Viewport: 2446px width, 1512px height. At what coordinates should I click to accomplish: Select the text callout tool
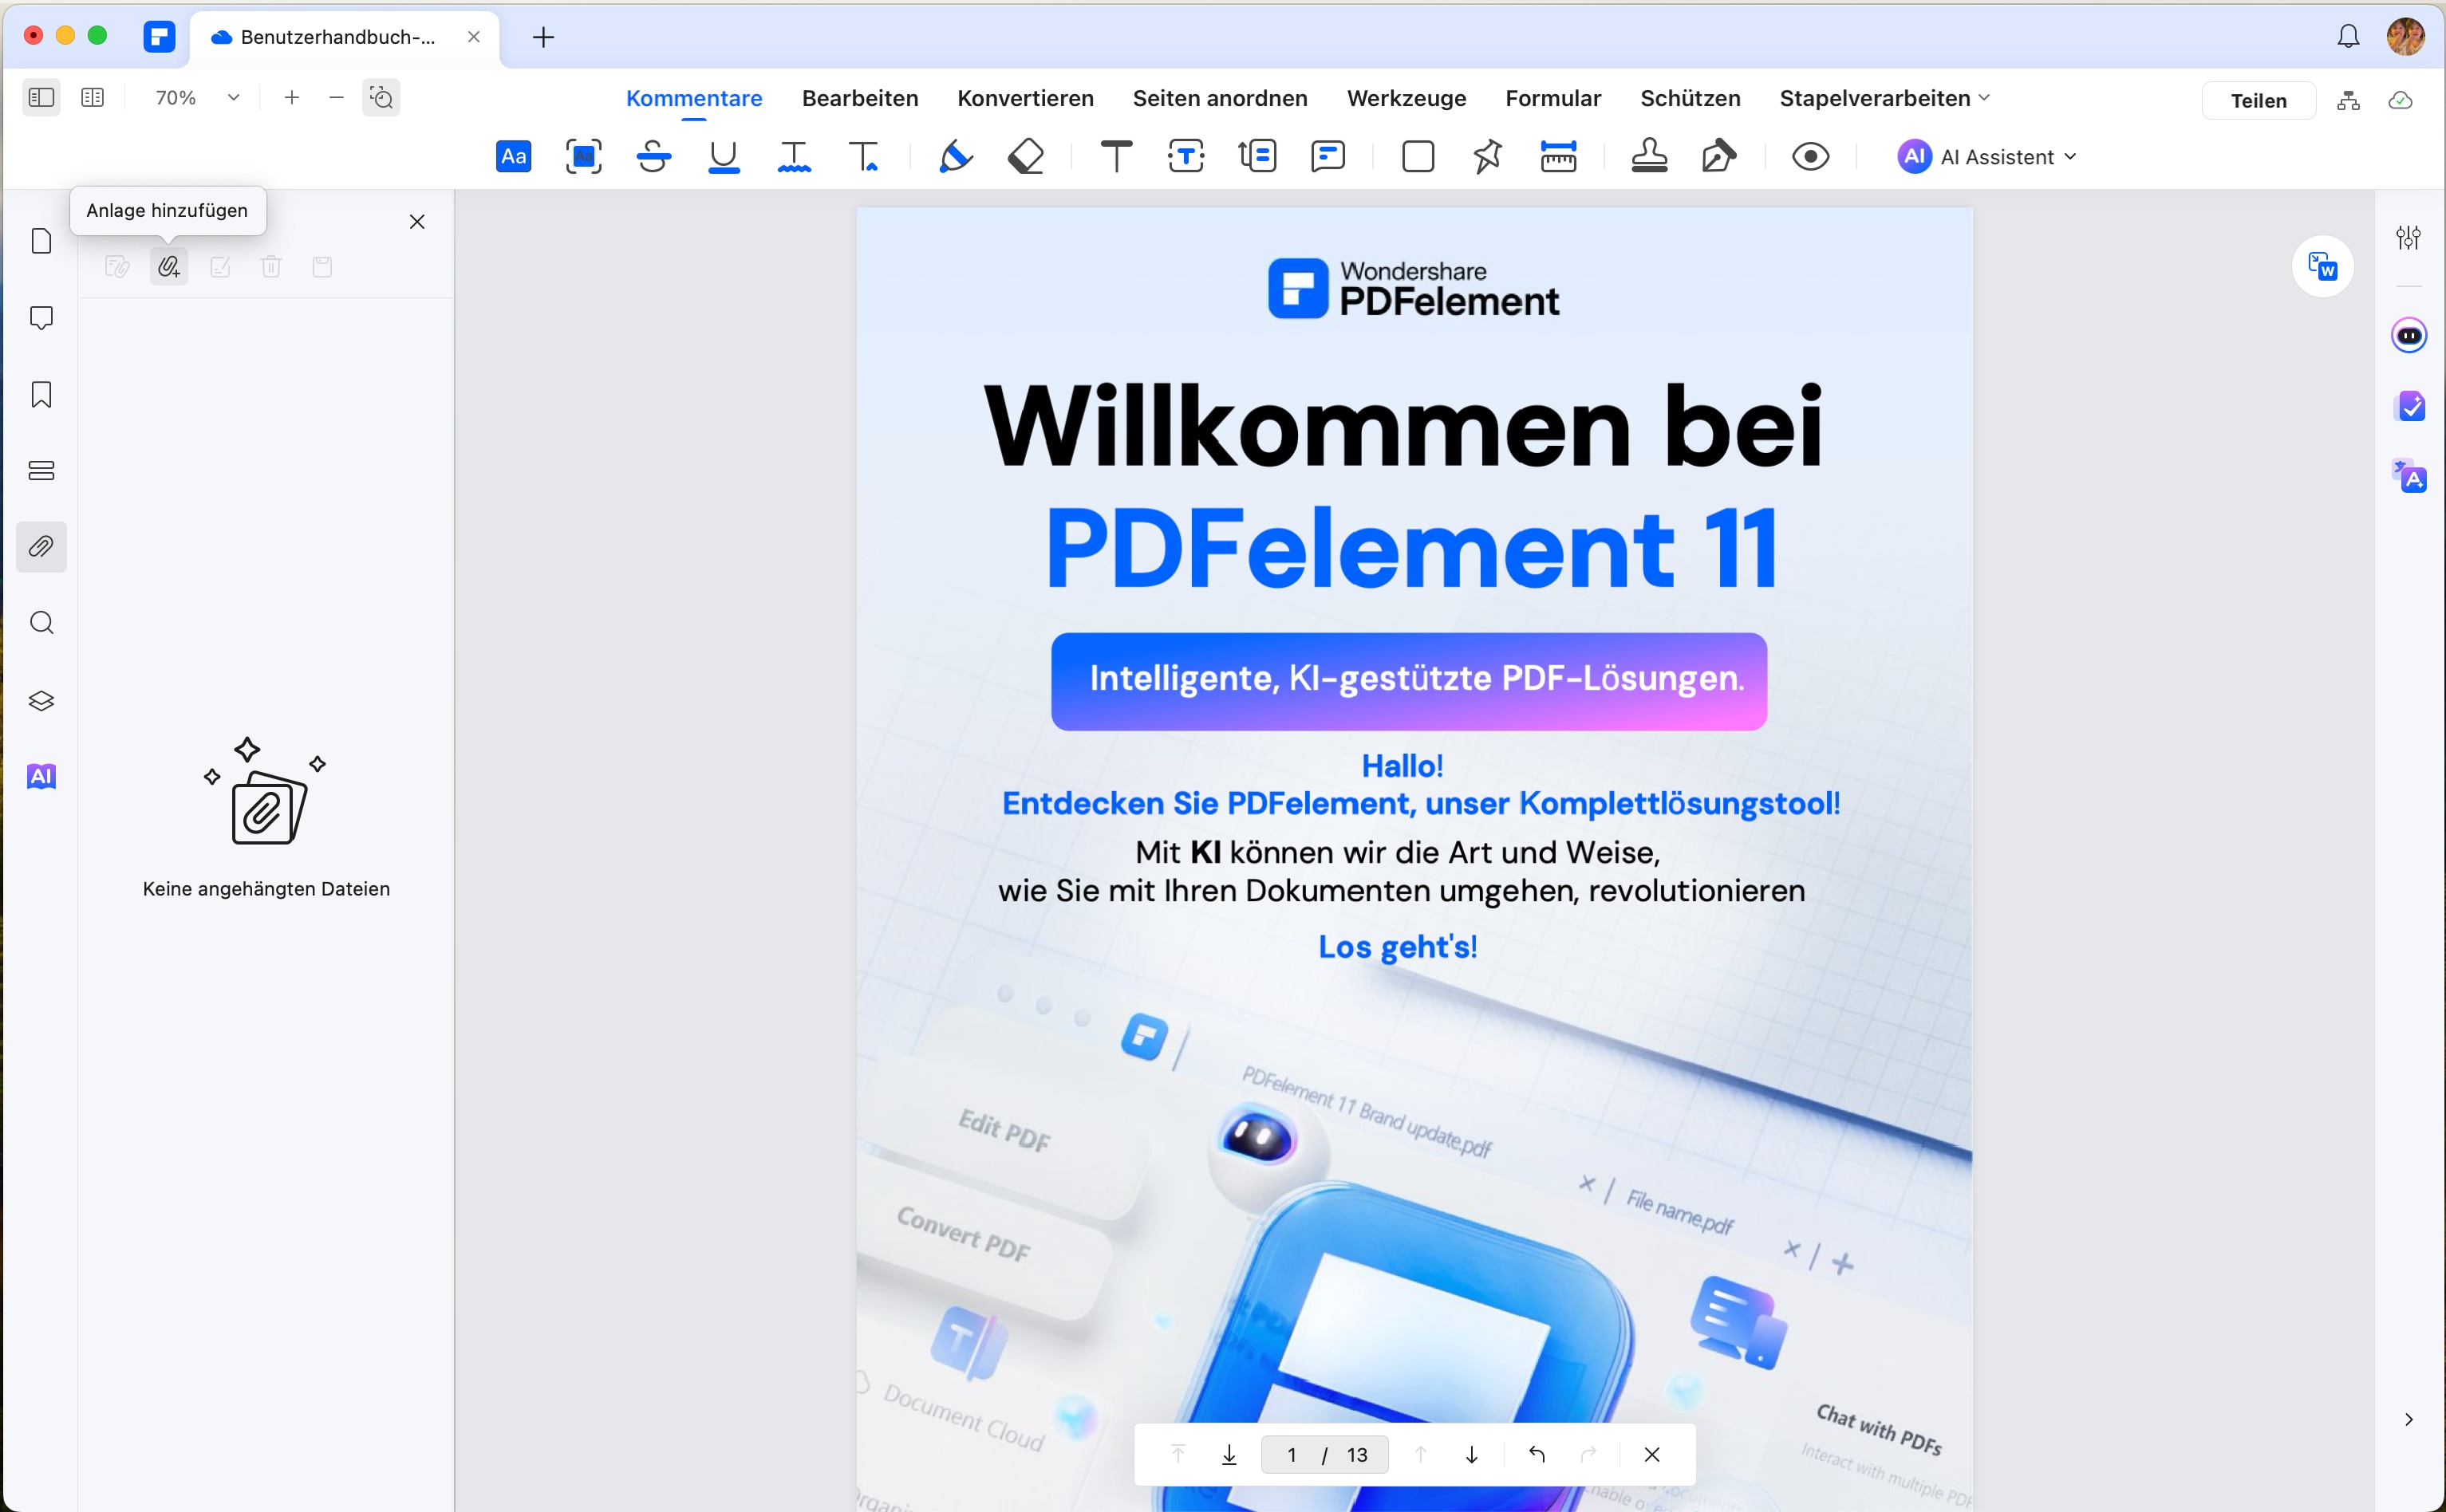(x=1257, y=157)
